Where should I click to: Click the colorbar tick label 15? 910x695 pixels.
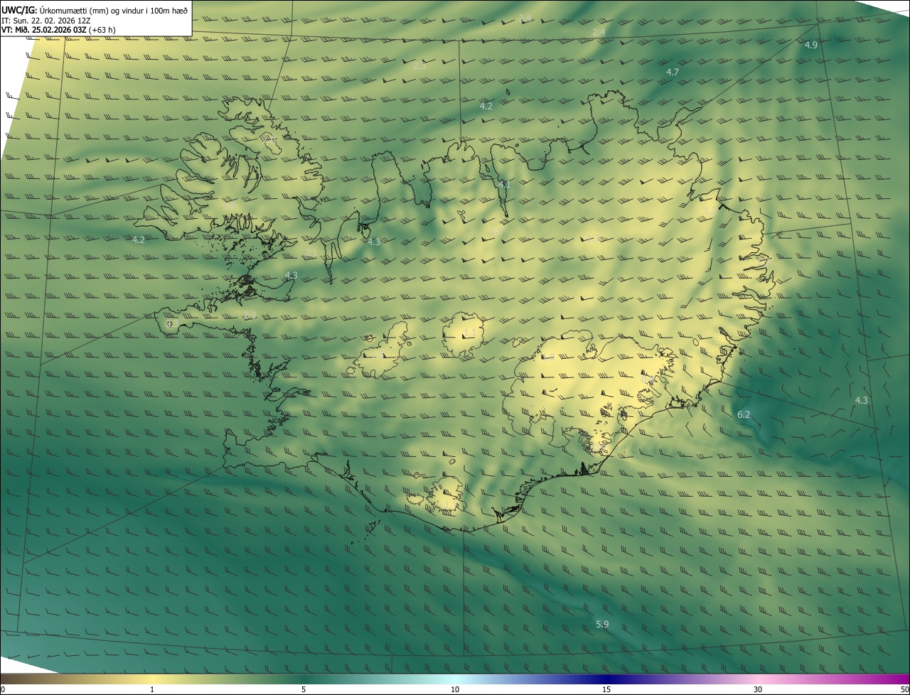pyautogui.click(x=606, y=690)
